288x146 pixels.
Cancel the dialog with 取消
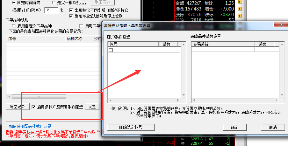273,127
